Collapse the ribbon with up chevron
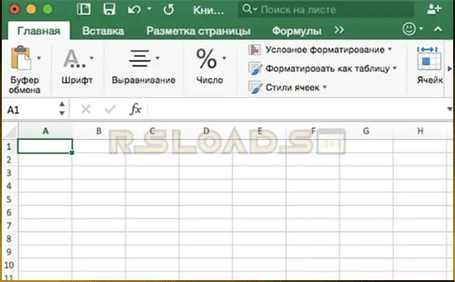Viewport: 455px width, 282px height. click(x=438, y=29)
